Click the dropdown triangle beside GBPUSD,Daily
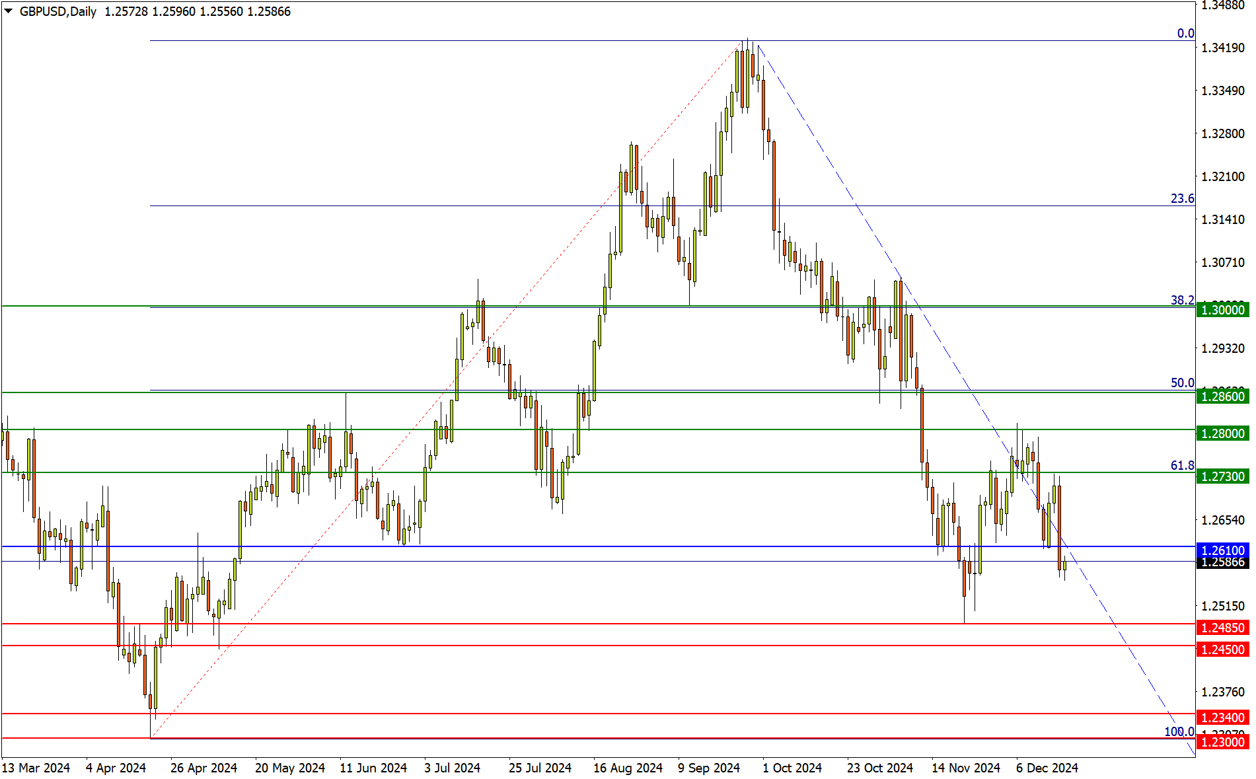1256x779 pixels. point(9,11)
